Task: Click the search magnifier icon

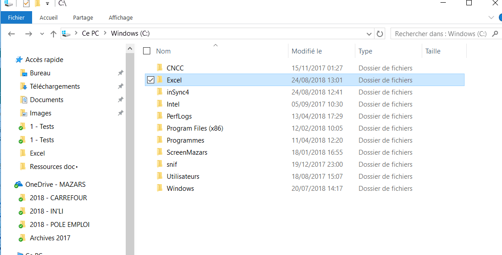Action: [494, 34]
